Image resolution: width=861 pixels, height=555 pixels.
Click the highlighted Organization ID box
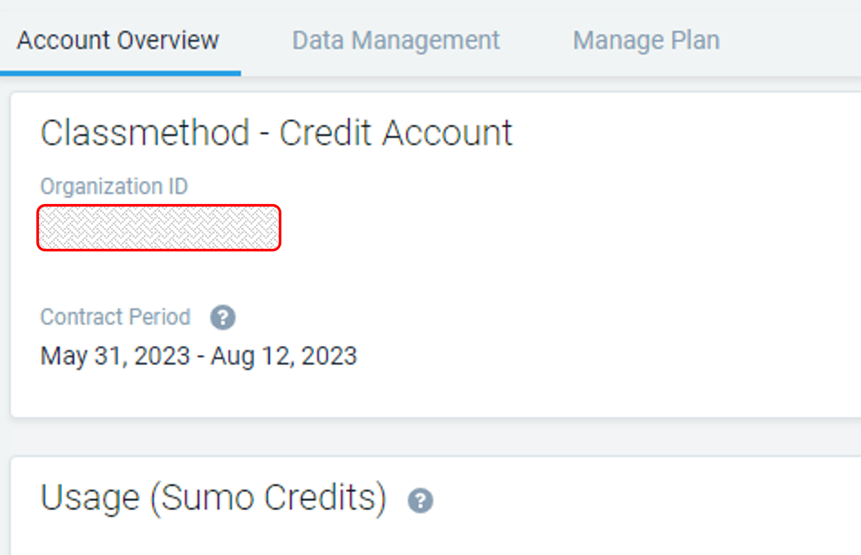(x=158, y=228)
